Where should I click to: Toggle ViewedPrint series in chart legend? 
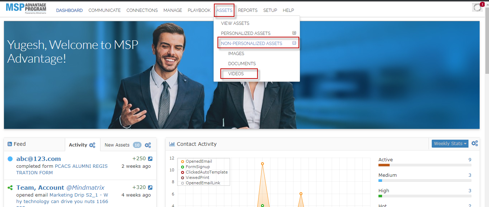point(195,177)
